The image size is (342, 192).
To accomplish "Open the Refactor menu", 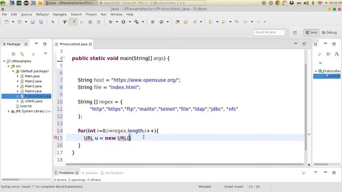I will 42,14.
